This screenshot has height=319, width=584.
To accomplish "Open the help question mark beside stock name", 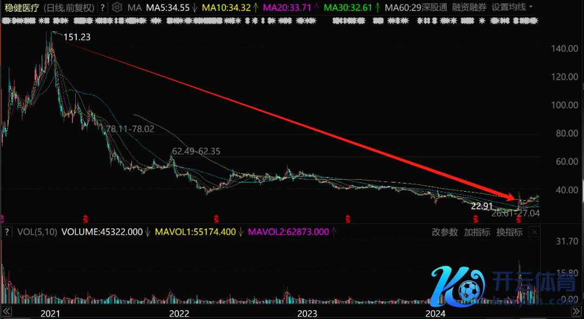I will tap(102, 8).
